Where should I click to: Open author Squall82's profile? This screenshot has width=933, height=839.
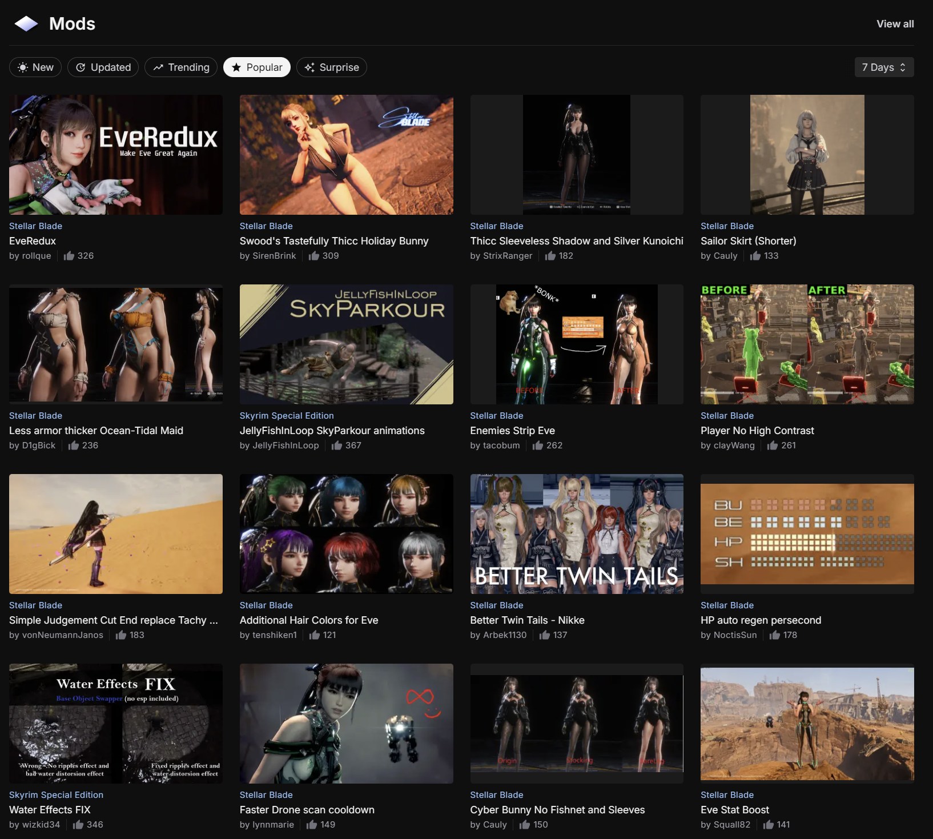732,825
